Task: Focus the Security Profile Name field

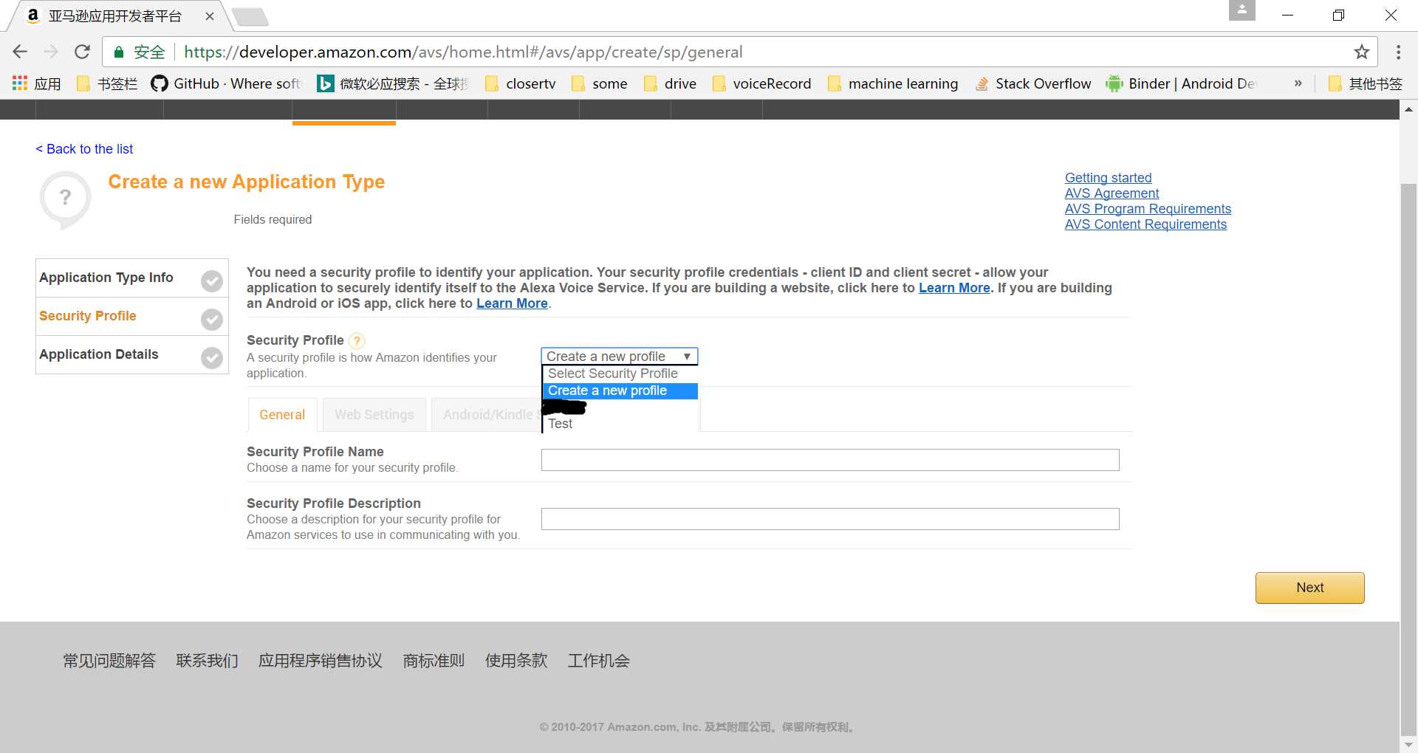Action: [x=829, y=460]
